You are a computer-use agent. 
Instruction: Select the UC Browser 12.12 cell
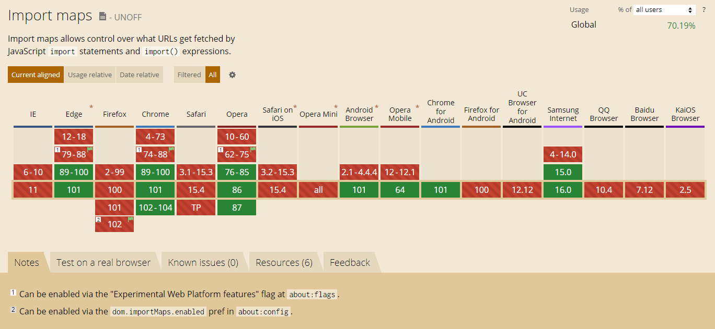pyautogui.click(x=522, y=190)
